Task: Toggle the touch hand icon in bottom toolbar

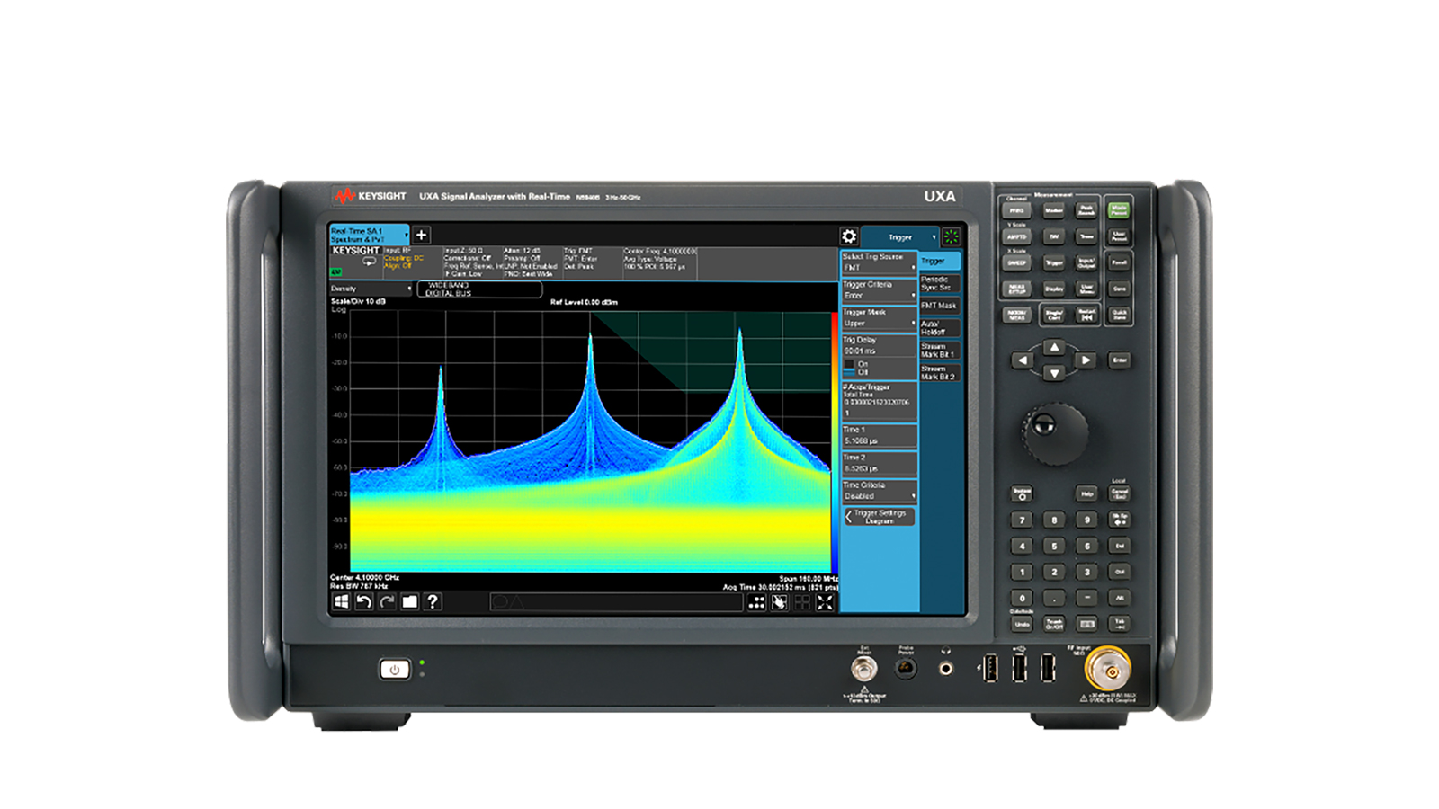Action: 780,602
